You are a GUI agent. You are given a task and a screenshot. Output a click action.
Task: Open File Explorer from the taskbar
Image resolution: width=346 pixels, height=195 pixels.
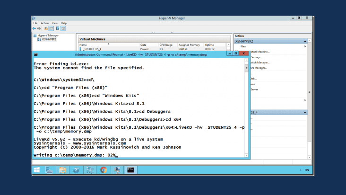(x=62, y=170)
